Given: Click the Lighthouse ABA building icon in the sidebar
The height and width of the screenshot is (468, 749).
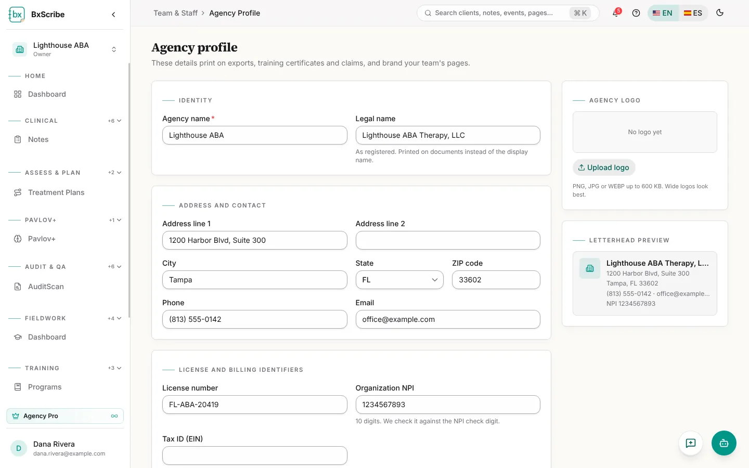Looking at the screenshot, I should [x=20, y=49].
